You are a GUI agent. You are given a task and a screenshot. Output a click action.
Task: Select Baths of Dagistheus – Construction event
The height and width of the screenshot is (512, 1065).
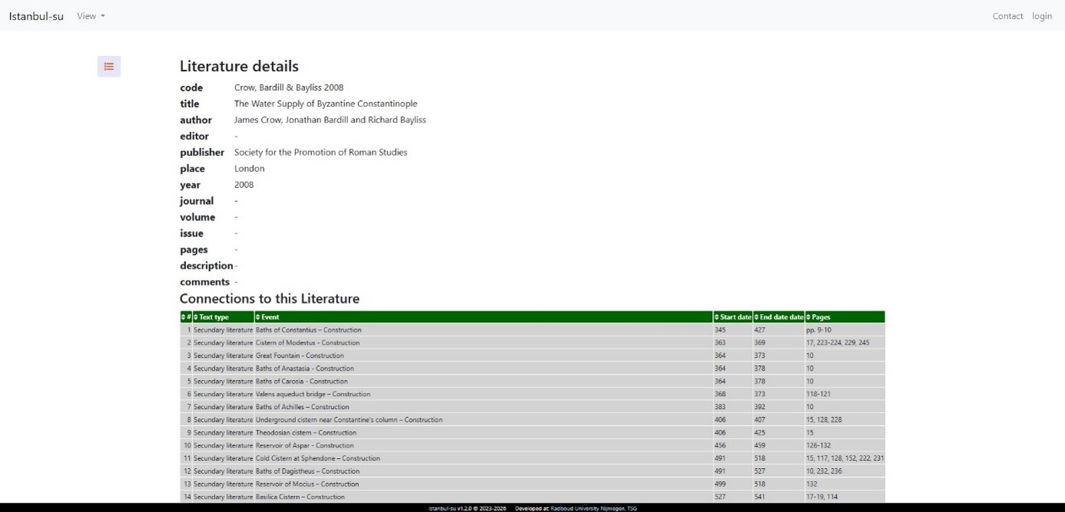tap(307, 471)
